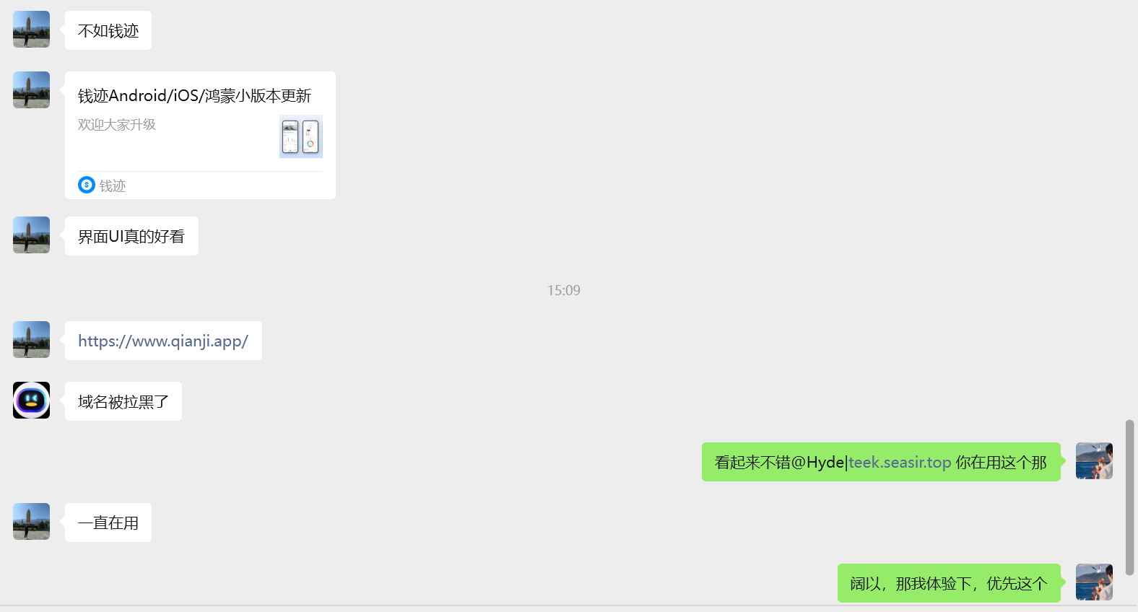Click the robot avatar beside 域名被拉黑了
Screen dimensions: 1138x612
[x=31, y=401]
